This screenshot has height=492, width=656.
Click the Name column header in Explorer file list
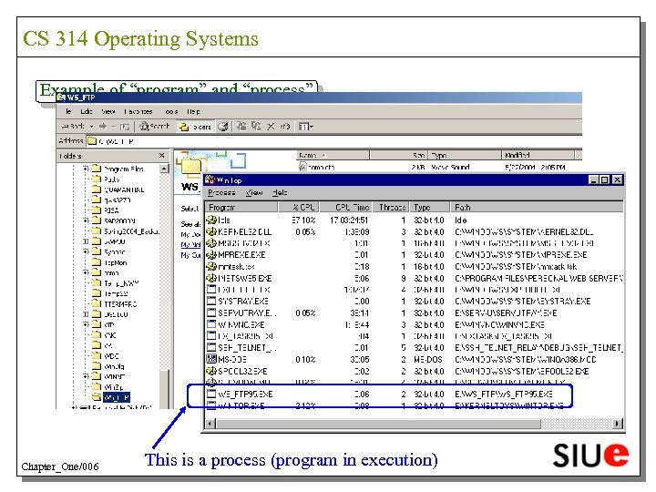coord(333,155)
